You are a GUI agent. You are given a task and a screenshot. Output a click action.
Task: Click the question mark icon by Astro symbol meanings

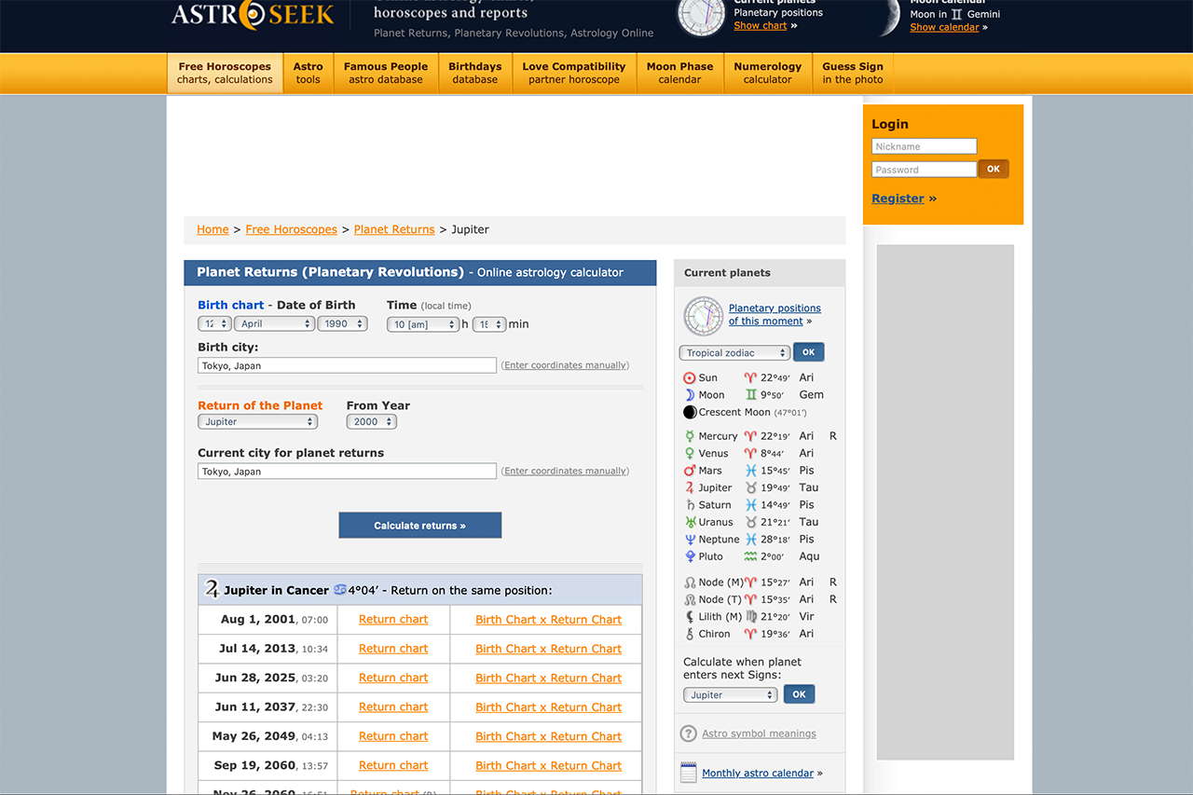pyautogui.click(x=689, y=733)
